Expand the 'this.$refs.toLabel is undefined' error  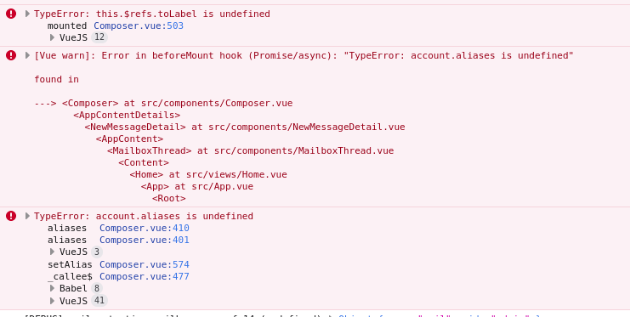(x=27, y=14)
